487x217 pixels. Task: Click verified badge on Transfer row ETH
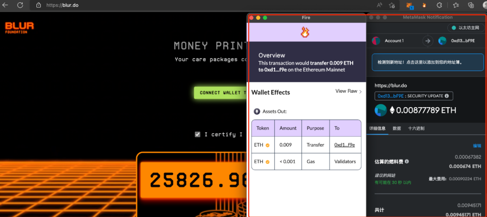tap(267, 145)
